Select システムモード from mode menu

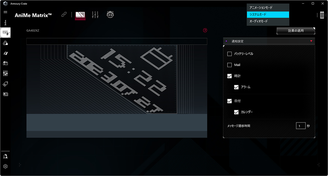point(268,15)
